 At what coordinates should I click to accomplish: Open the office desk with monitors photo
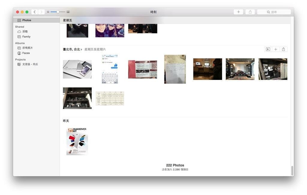tap(208, 69)
